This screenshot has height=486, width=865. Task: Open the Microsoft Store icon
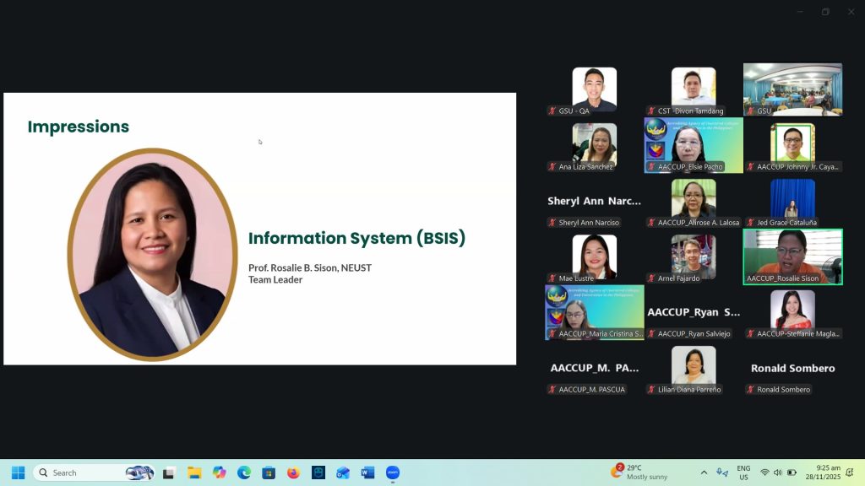pos(269,472)
